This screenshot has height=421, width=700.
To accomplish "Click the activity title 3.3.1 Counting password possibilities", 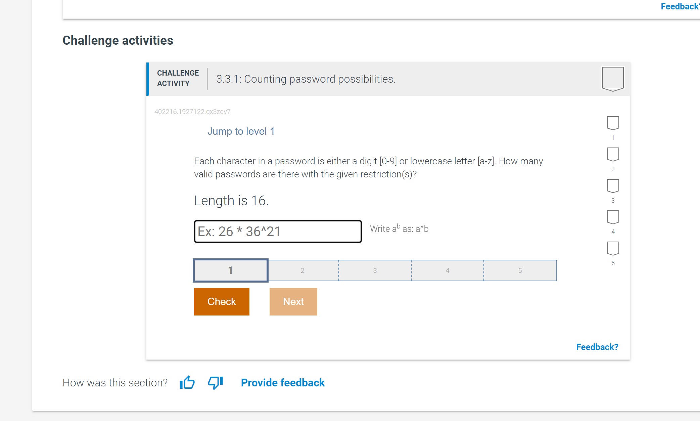I will (306, 79).
